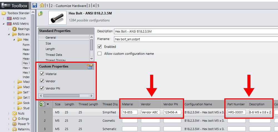Screen dimensions: 278x132
Task: Click the green up-folder arrow icon
Action: (x=40, y=14)
